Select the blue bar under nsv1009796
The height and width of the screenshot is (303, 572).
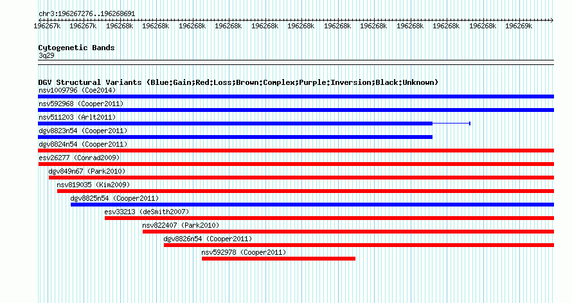tap(296, 96)
